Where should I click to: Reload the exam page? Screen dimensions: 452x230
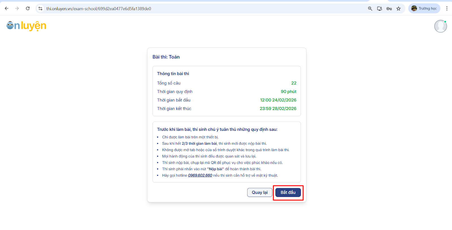[28, 8]
